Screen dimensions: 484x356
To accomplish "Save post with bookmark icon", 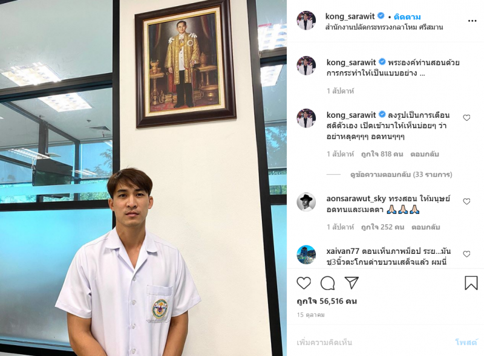I will pos(471,283).
